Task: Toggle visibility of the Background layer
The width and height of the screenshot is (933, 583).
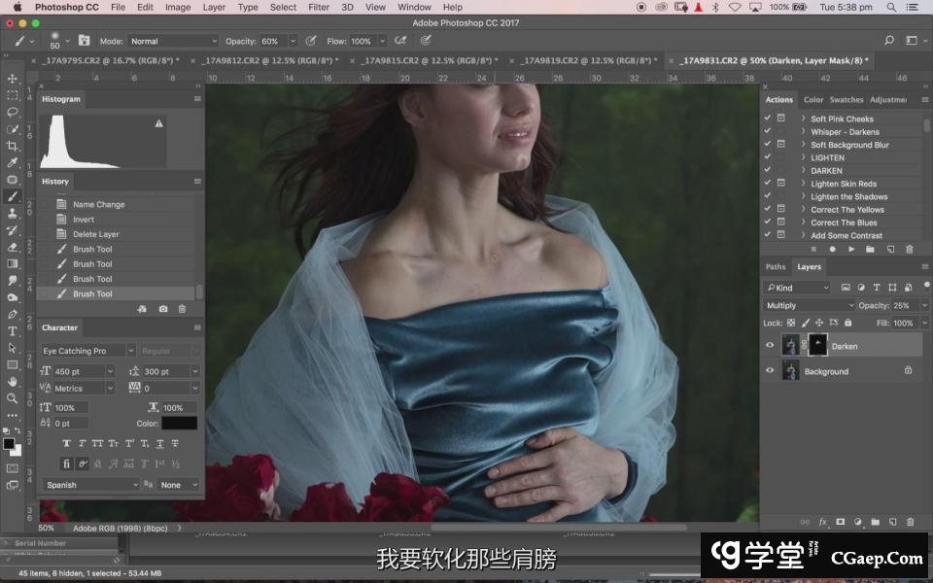Action: coord(770,371)
